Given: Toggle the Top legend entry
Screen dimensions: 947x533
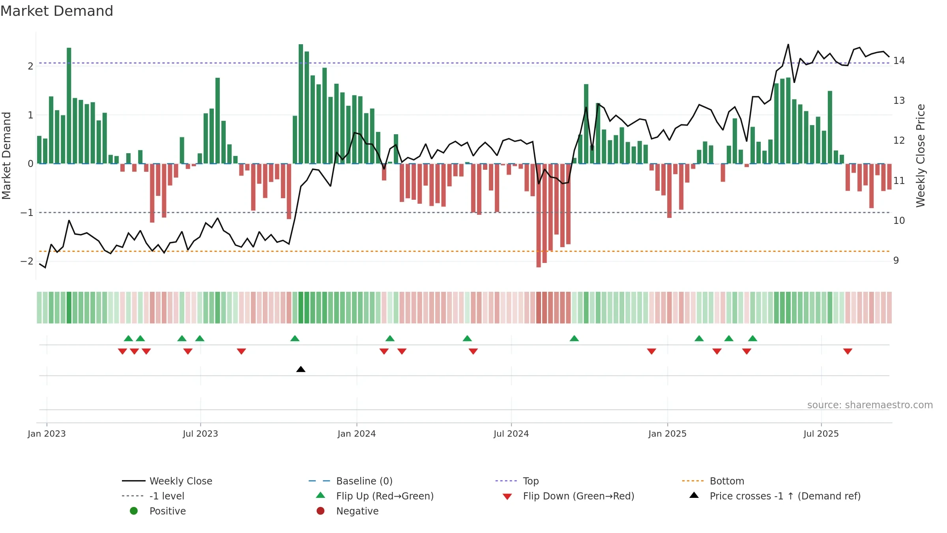Looking at the screenshot, I should 517,481.
